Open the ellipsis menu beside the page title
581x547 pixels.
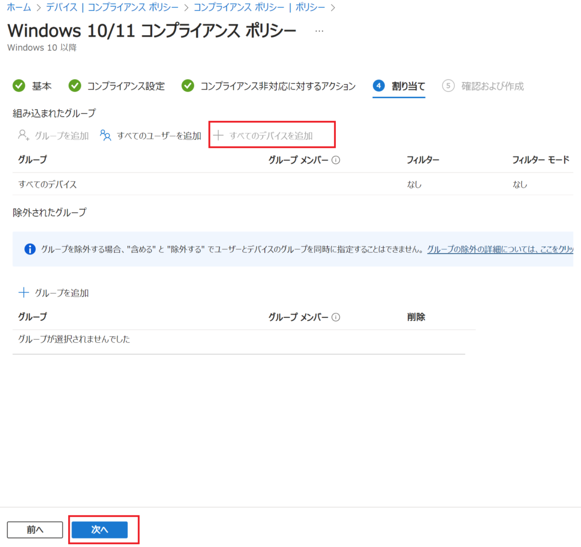(319, 31)
